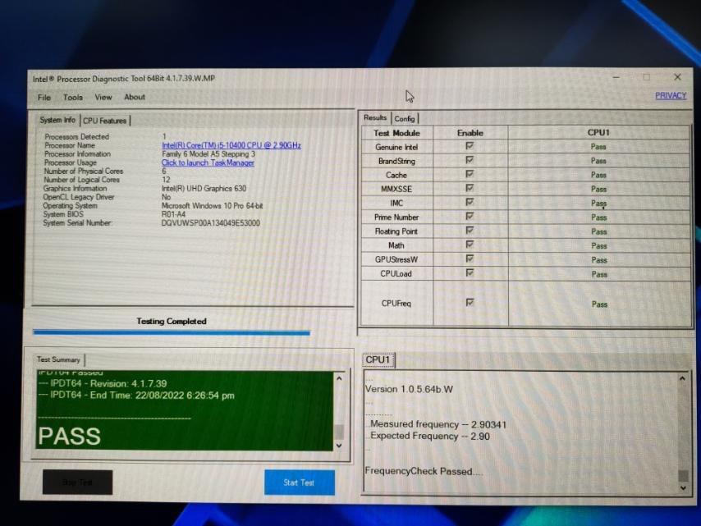The height and width of the screenshot is (526, 701).
Task: Click the Start Test button
Action: pos(299,483)
